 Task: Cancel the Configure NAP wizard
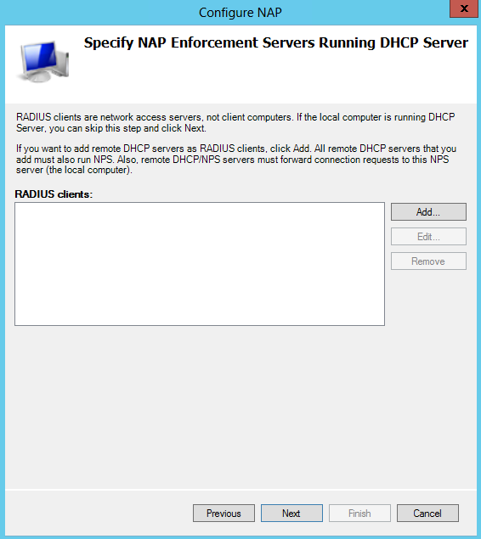[427, 514]
